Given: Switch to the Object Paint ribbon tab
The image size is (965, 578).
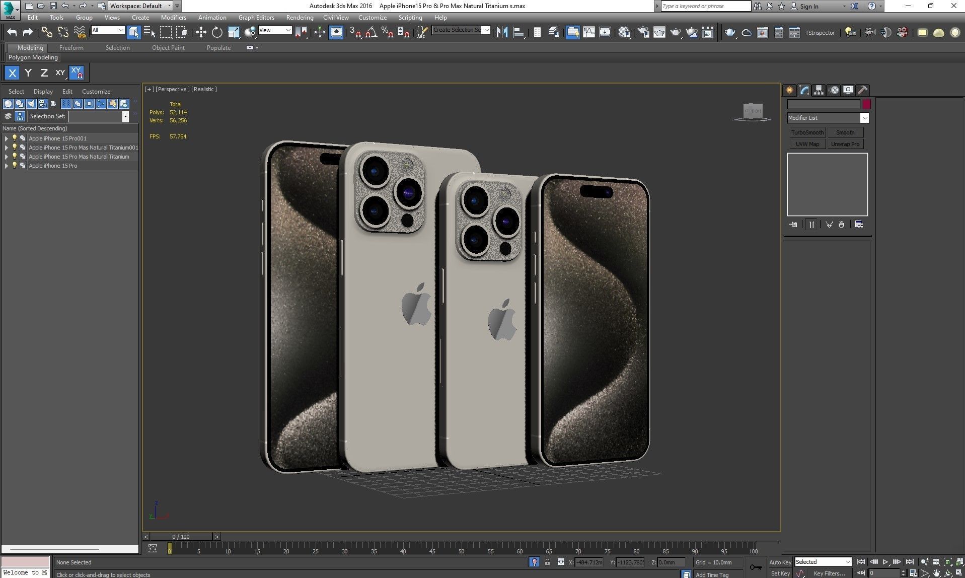Looking at the screenshot, I should (x=168, y=48).
